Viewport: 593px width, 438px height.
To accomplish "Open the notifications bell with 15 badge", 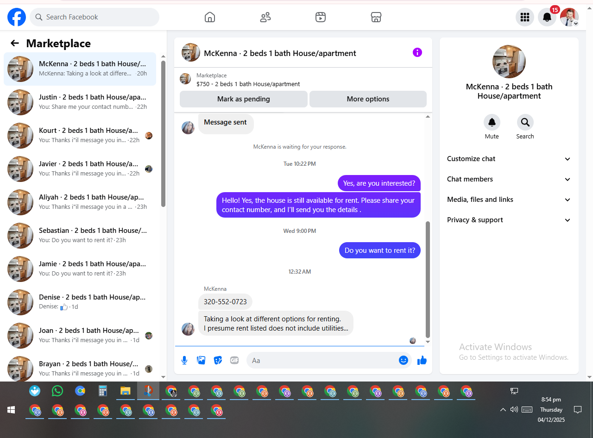I will pos(547,17).
